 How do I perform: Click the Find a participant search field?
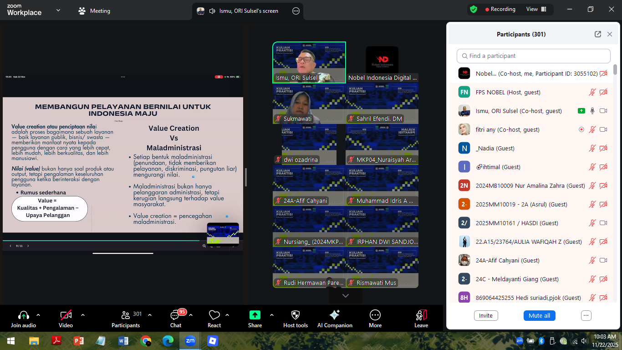point(533,56)
